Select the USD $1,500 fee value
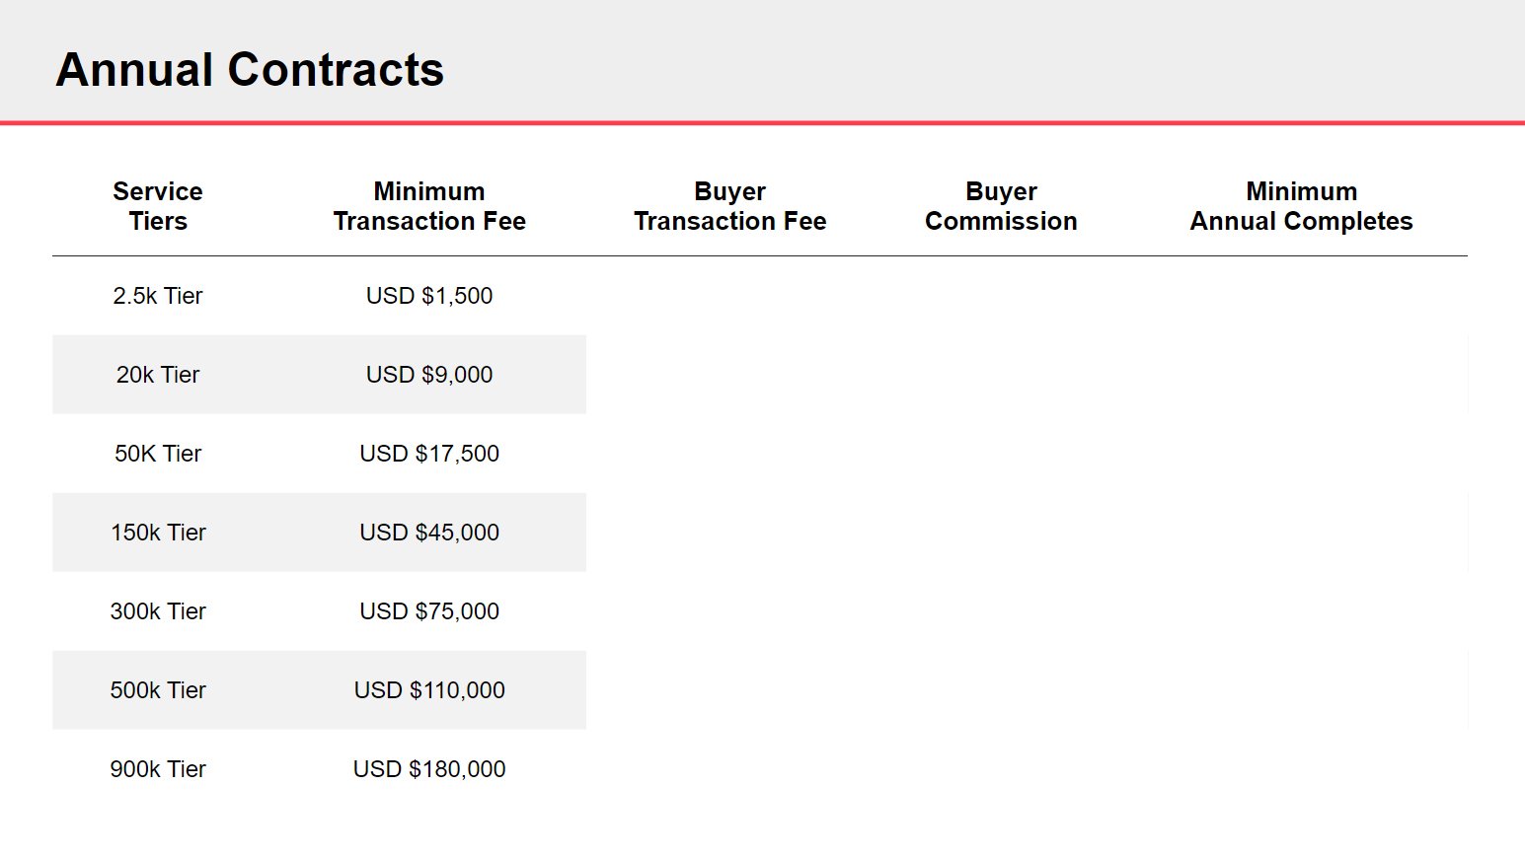1525x857 pixels. point(429,296)
